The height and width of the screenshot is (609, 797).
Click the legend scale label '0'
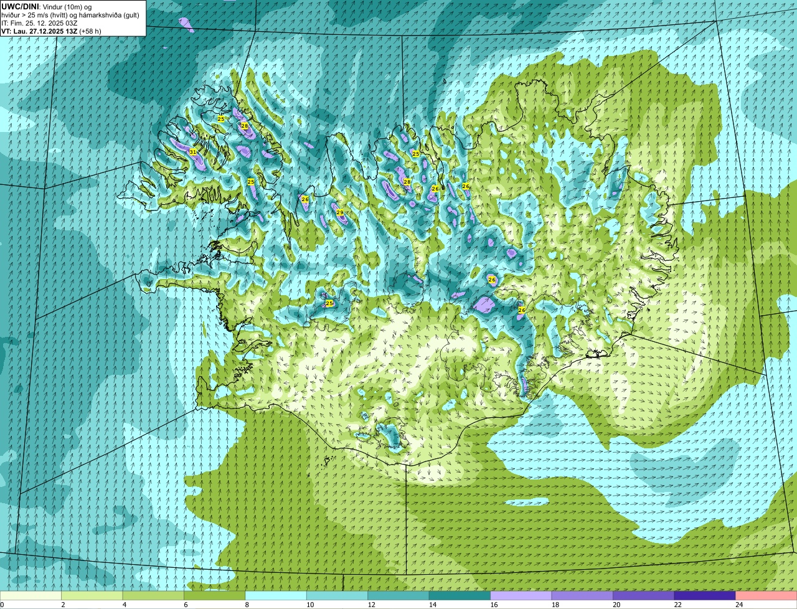[2, 604]
